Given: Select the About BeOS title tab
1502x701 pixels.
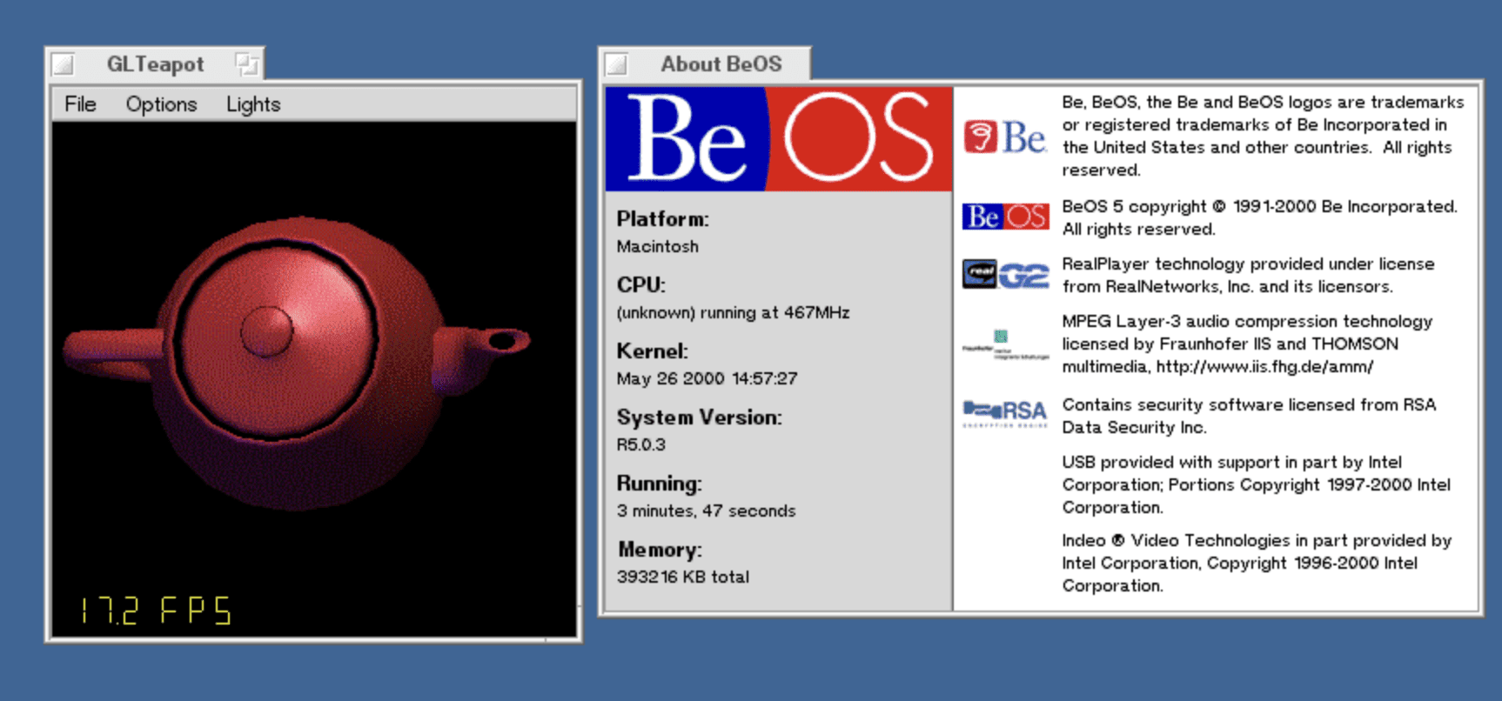Looking at the screenshot, I should click(x=721, y=64).
